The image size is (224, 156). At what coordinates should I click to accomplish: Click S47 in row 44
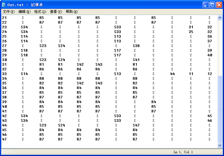click(136, 125)
